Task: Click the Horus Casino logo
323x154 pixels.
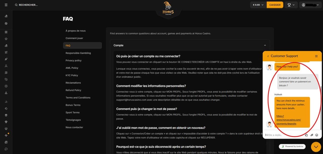Action: 168,9
